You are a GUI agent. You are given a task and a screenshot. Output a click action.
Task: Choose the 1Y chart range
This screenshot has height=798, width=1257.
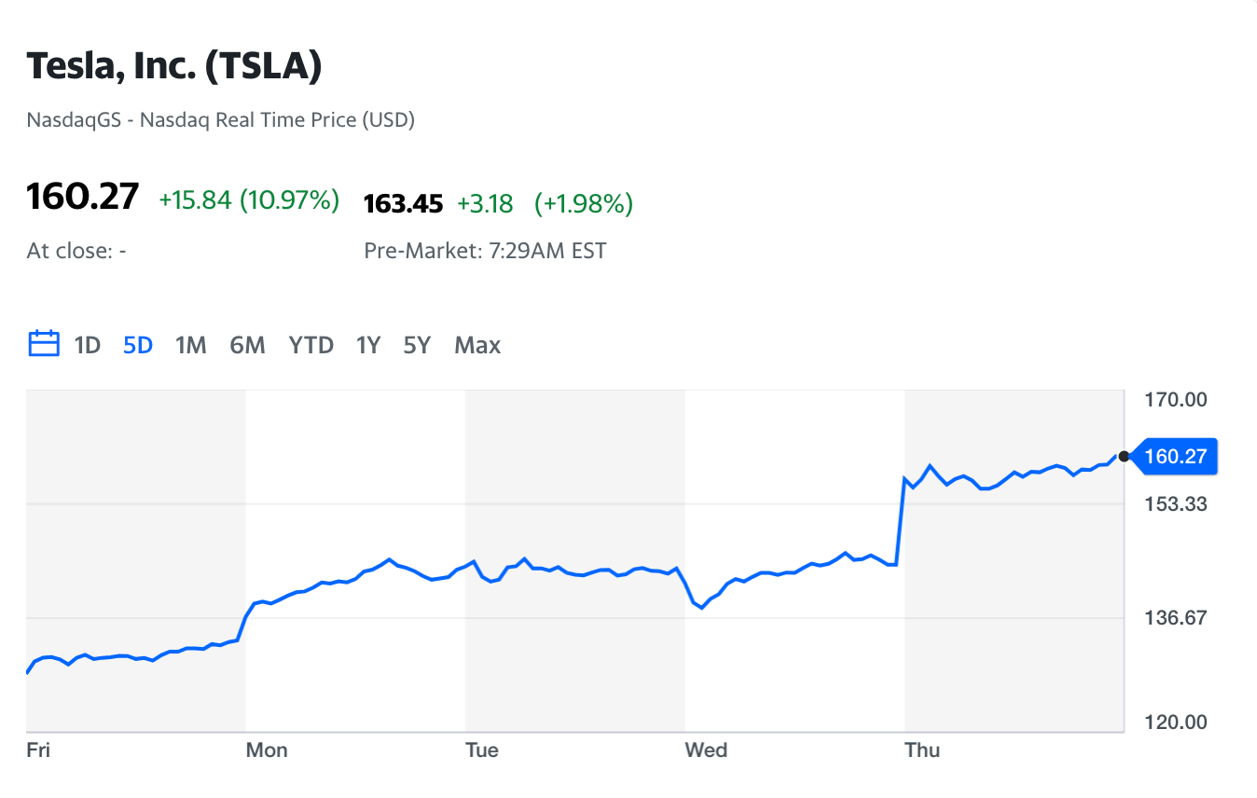click(367, 346)
